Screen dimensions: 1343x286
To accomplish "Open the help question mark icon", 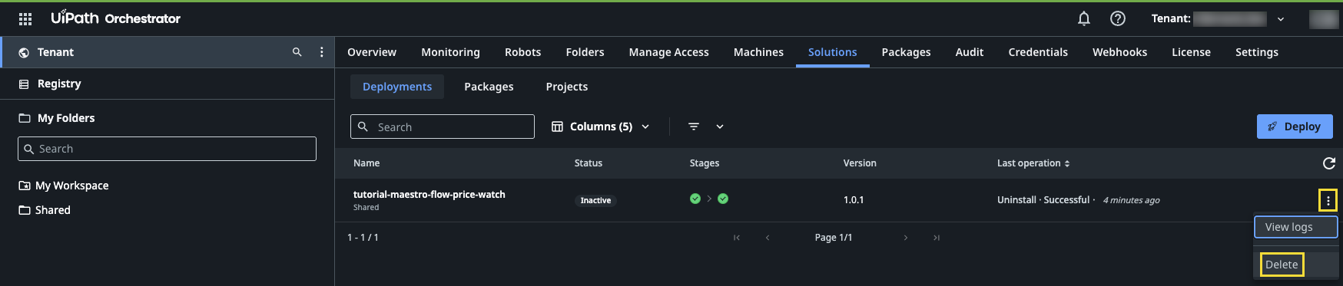I will [x=1118, y=18].
